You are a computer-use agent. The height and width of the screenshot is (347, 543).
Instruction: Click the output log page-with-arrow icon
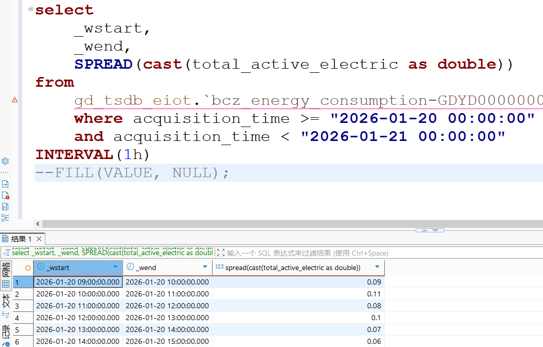pos(5,184)
